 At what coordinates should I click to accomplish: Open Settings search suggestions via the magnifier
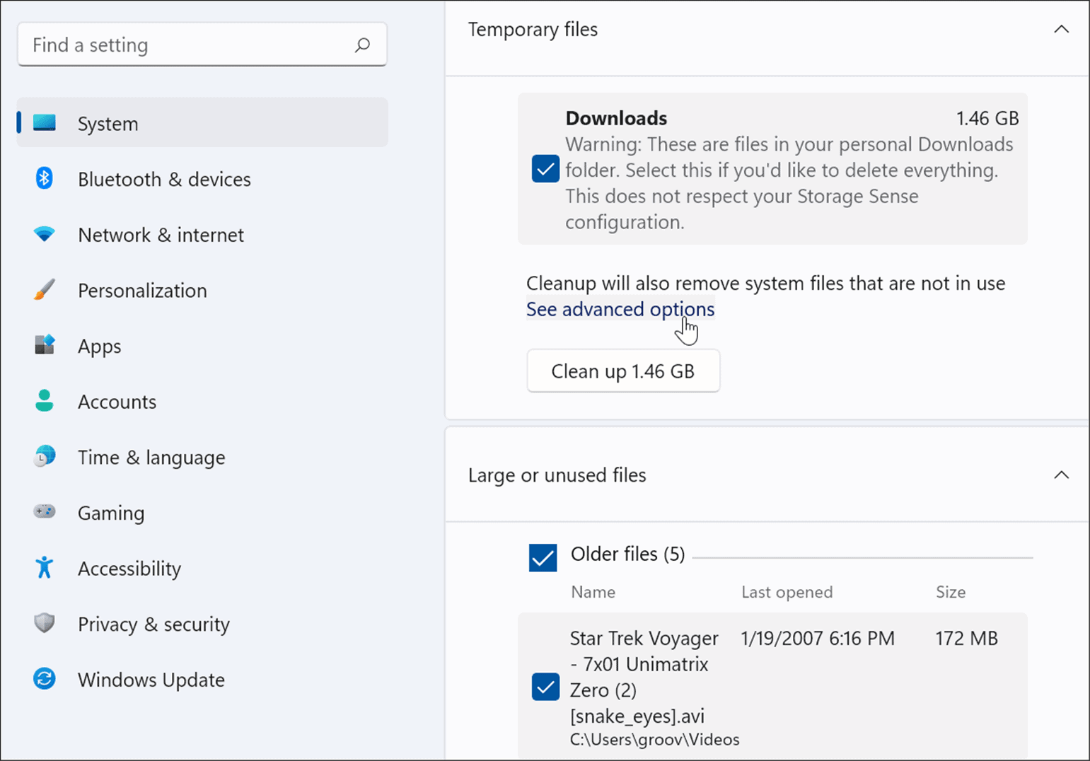coord(362,45)
